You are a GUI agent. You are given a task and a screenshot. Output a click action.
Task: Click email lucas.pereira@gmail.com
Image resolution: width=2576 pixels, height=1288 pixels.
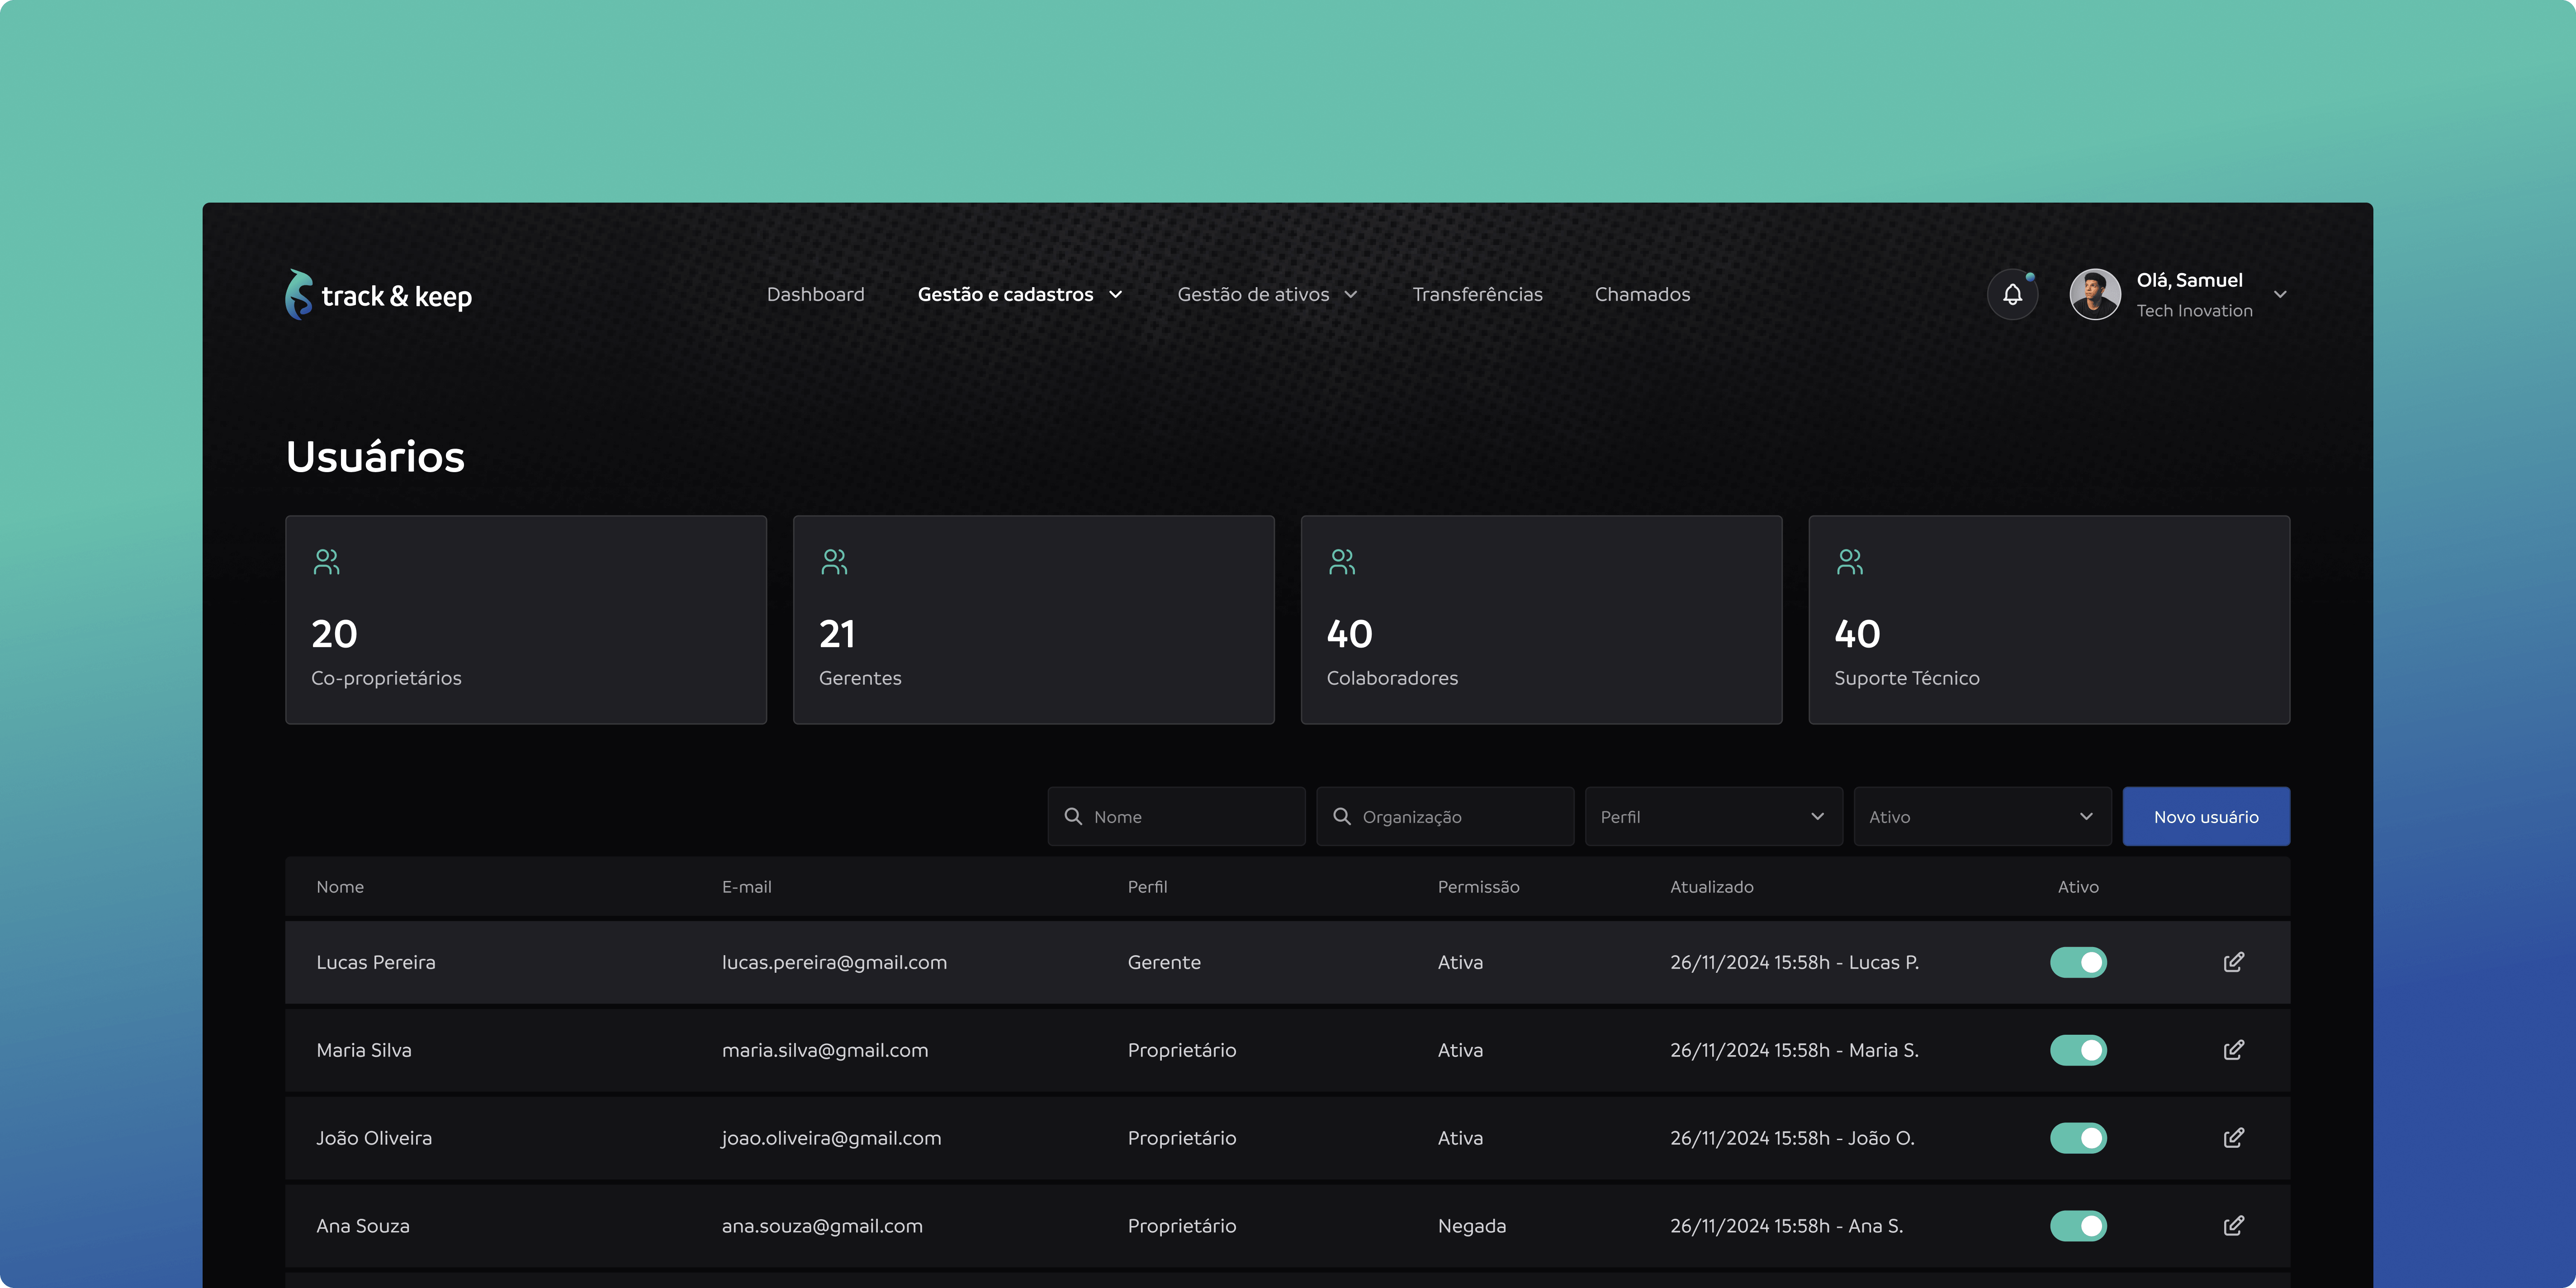pyautogui.click(x=834, y=962)
